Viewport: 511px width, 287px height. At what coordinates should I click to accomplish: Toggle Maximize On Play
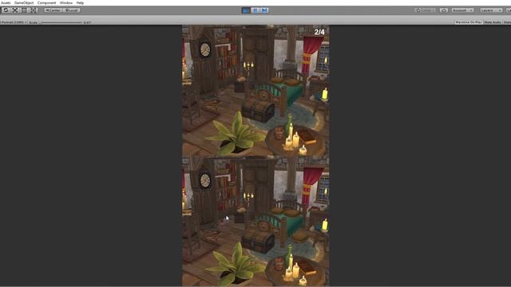469,22
